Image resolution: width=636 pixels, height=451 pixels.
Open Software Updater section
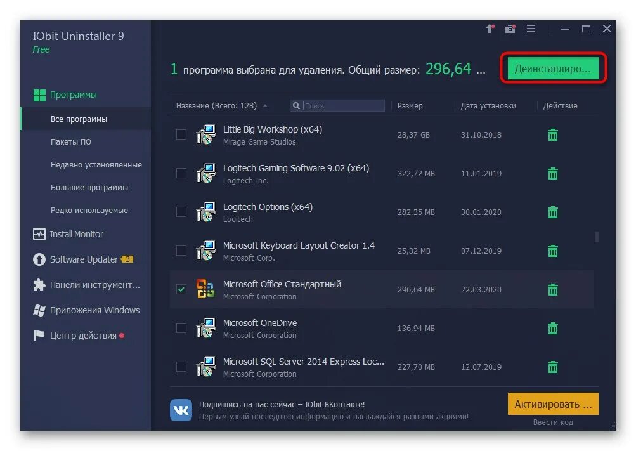(84, 259)
